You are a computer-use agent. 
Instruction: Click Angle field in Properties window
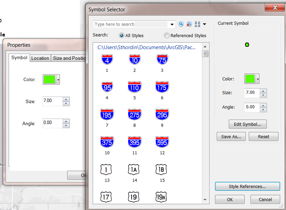pos(52,123)
